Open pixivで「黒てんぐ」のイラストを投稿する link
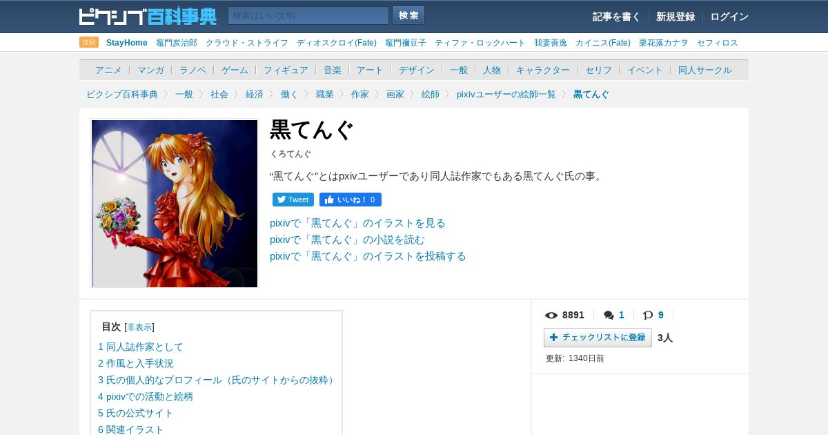Viewport: 828px width, 435px height. pyautogui.click(x=368, y=256)
